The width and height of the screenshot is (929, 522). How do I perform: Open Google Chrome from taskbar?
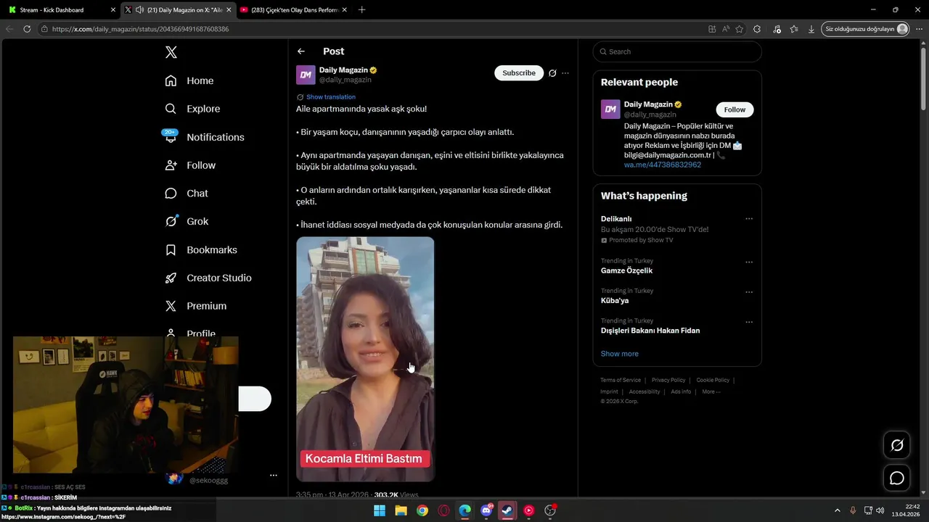click(x=422, y=510)
